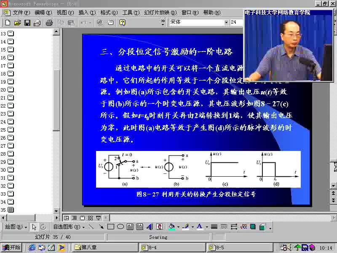This screenshot has height=253, width=337.
Task: Click the Copy icon in toolbar
Action: (x=61, y=23)
